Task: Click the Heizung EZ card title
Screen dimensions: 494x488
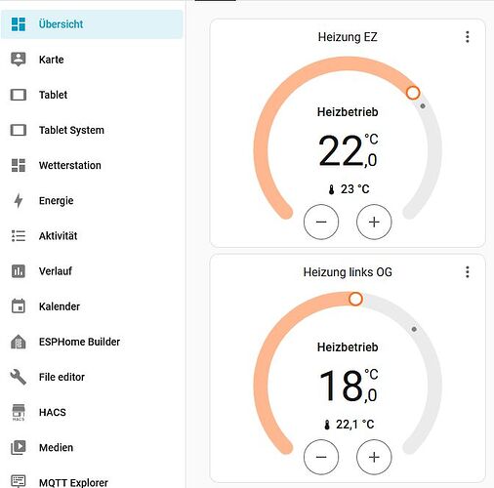Action: 348,37
